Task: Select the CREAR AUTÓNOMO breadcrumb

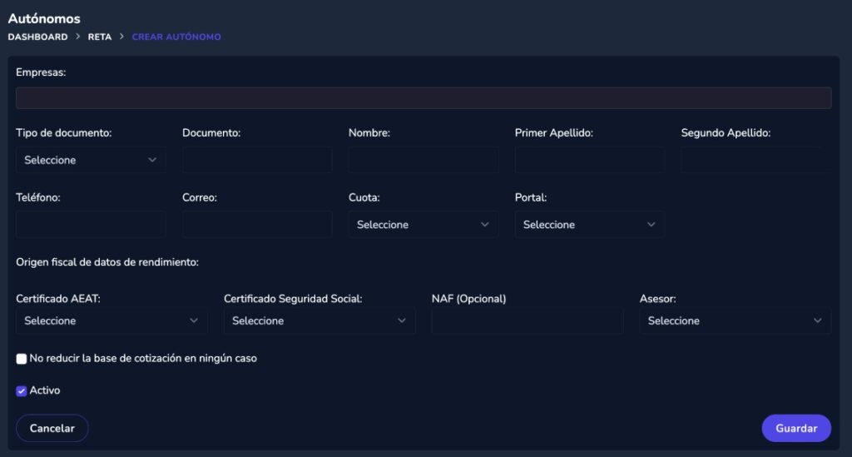Action: (x=176, y=37)
